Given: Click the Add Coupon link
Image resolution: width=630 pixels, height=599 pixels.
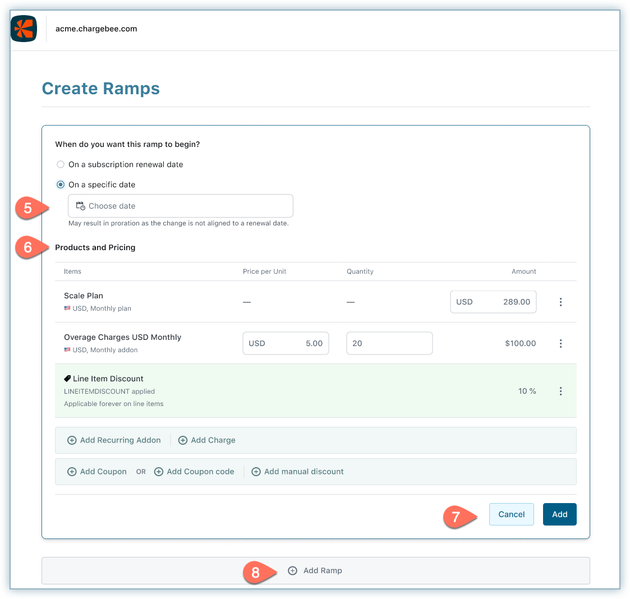Looking at the screenshot, I should pos(103,472).
